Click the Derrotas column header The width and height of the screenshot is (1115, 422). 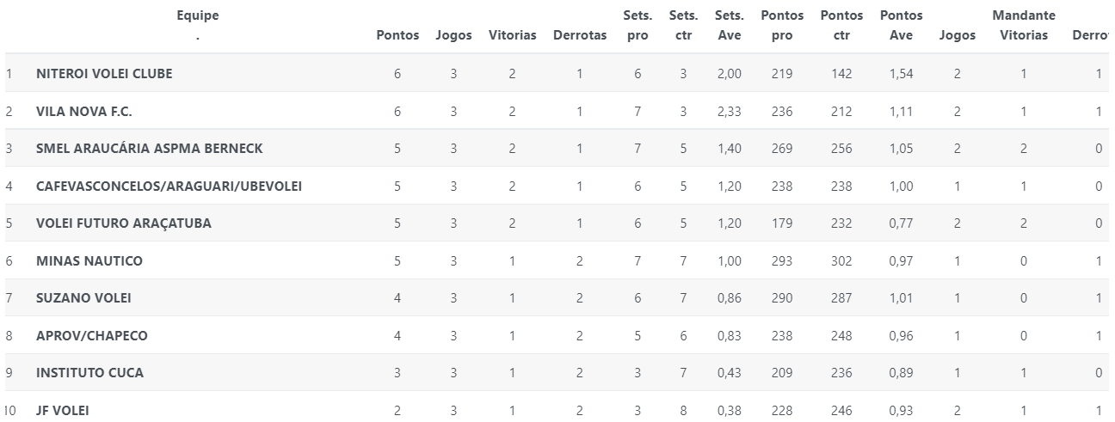(x=580, y=35)
